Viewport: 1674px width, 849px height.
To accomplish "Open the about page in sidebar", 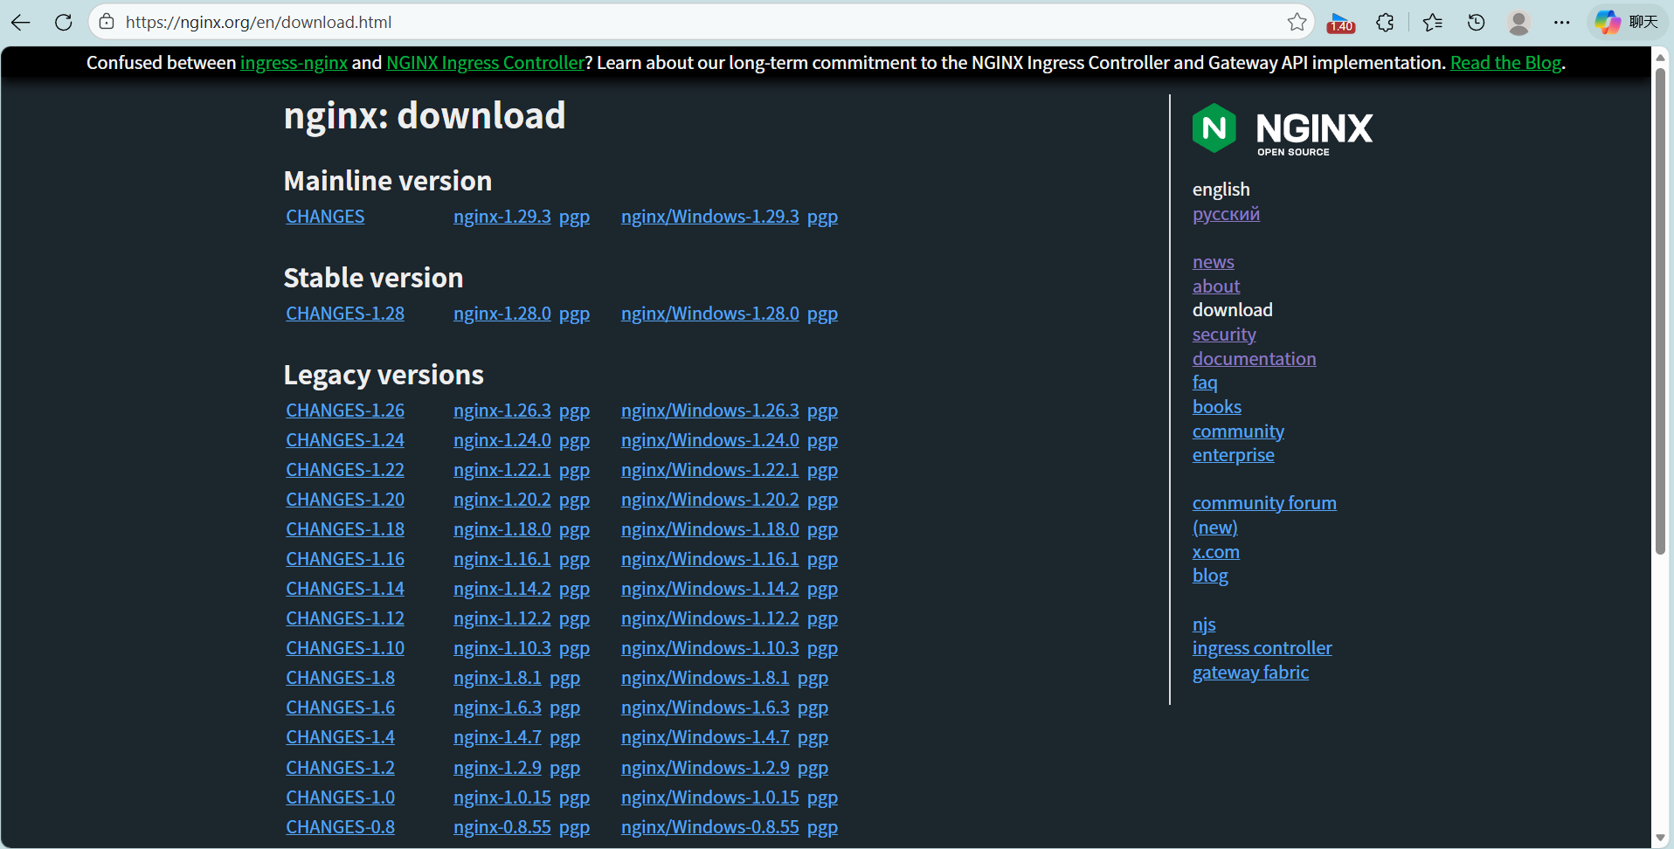I will click(x=1215, y=286).
